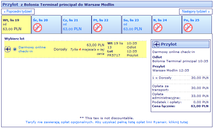Select the Cz, lis 21 date tab
Screen dimensions: 214x129
[76, 24]
